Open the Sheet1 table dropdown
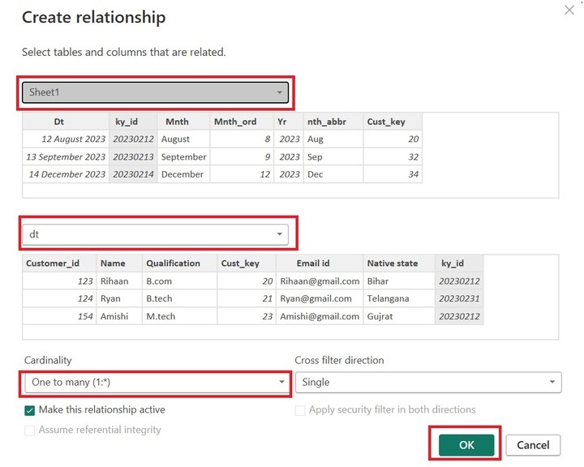This screenshot has height=467, width=584. pos(156,92)
